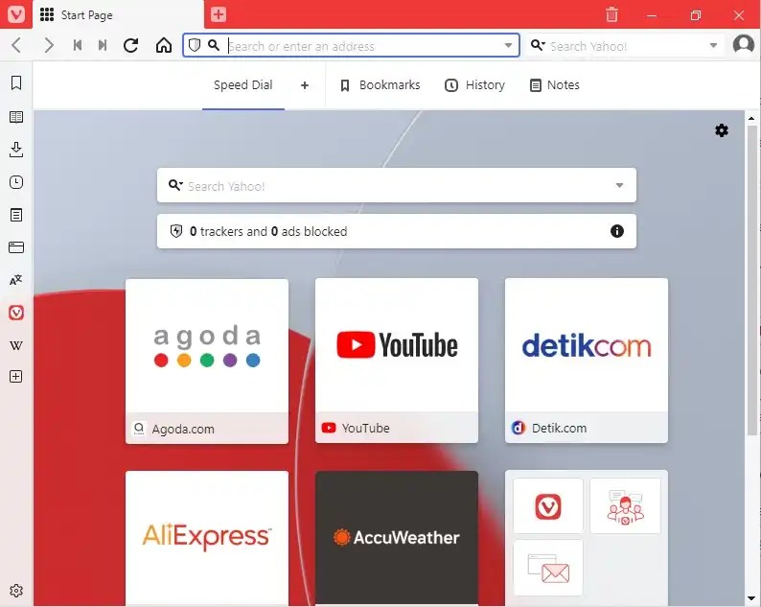Open the Downloads panel
The height and width of the screenshot is (607, 761).
(16, 150)
